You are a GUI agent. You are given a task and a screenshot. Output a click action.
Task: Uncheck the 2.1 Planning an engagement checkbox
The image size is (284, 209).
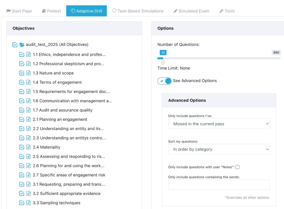(x=22, y=119)
